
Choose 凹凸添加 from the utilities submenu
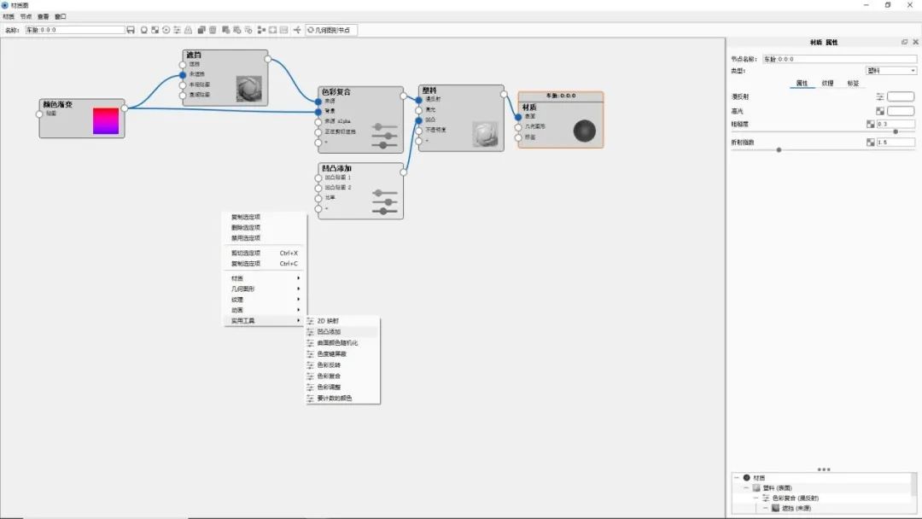click(x=333, y=333)
